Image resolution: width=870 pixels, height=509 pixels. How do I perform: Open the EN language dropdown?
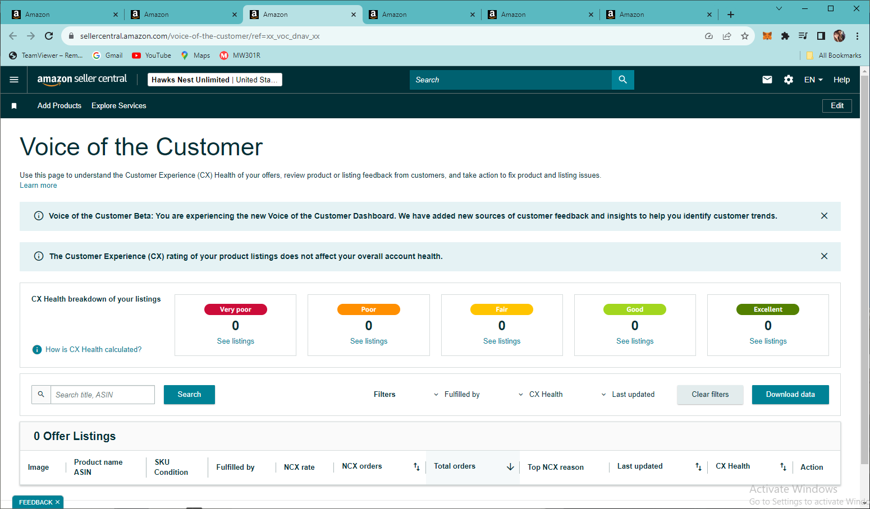click(813, 80)
